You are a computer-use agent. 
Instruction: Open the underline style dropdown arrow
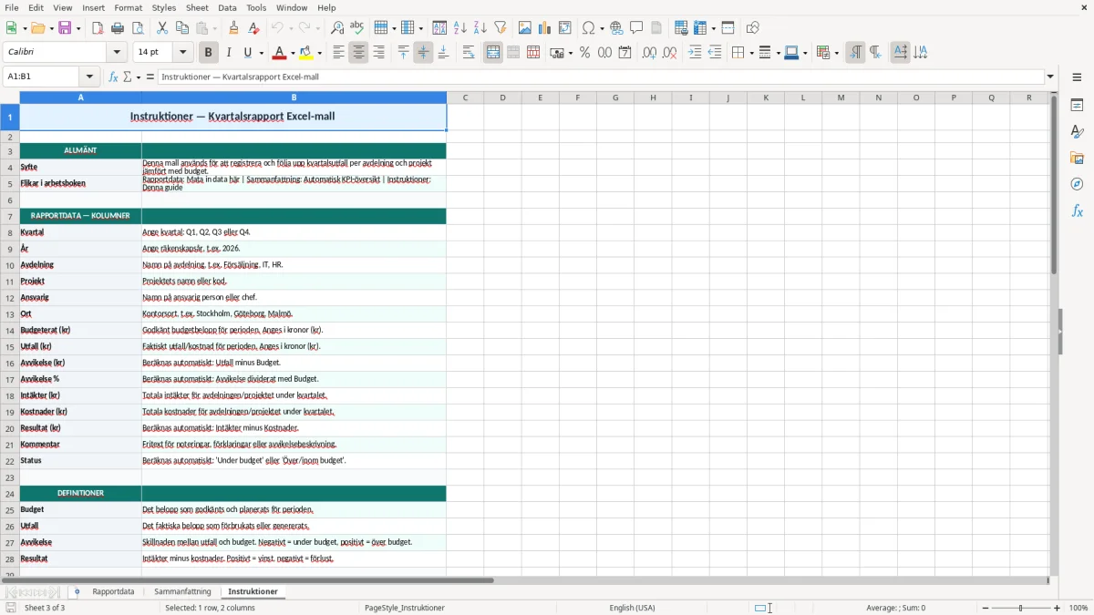coord(261,53)
